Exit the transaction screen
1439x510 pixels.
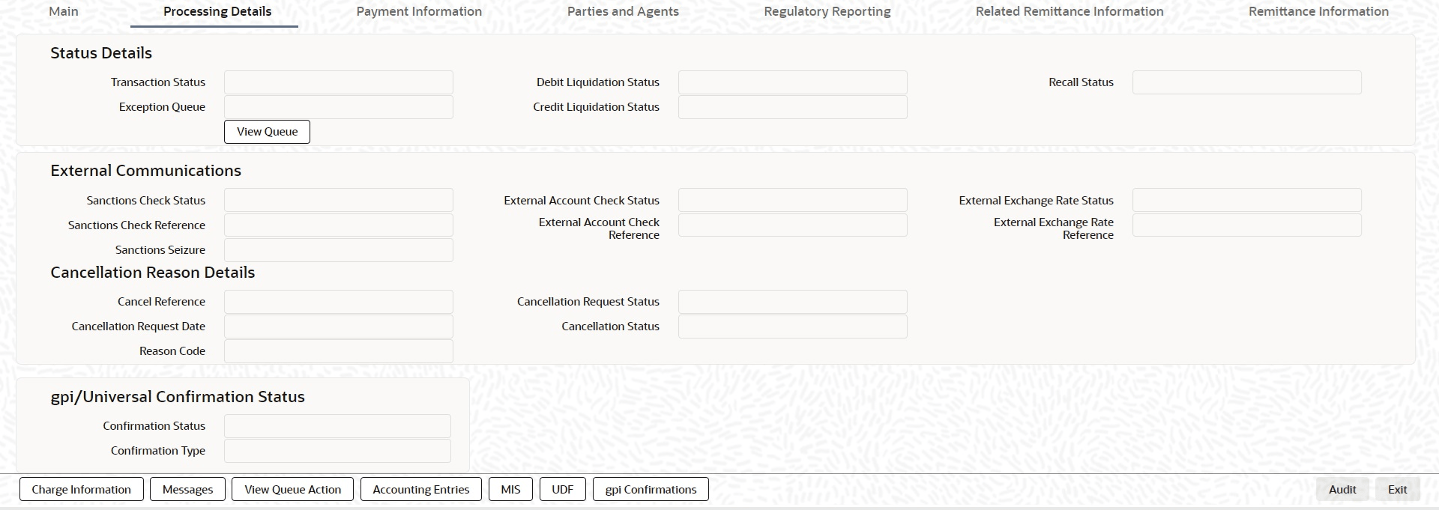point(1397,490)
